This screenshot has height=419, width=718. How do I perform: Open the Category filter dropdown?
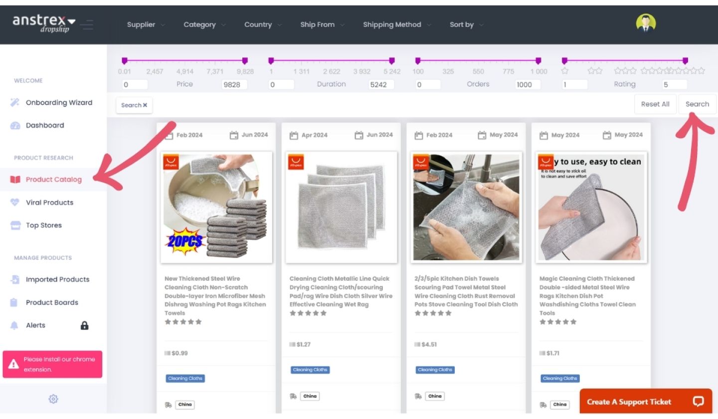204,25
